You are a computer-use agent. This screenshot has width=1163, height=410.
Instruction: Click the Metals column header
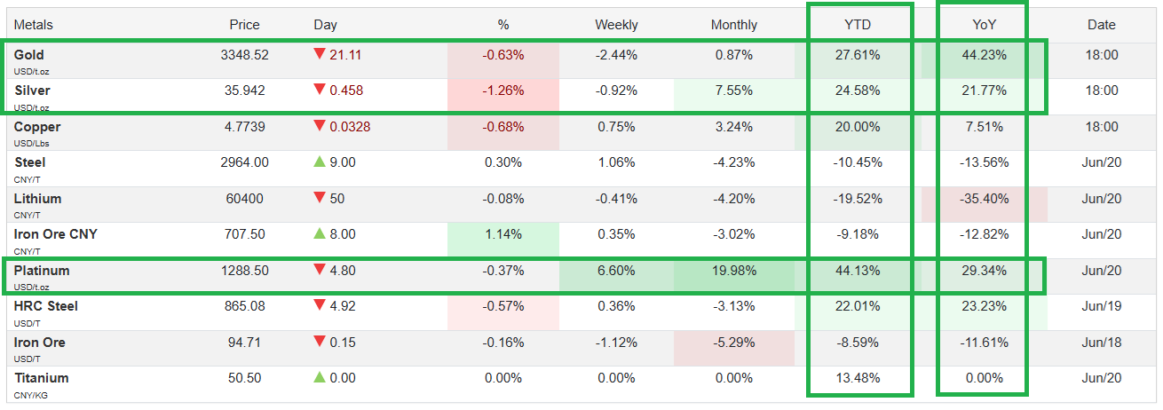pos(35,25)
